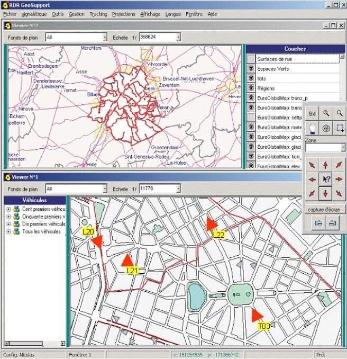The image size is (347, 359).
Task: Hide the Espaces Verts layer
Action: (x=251, y=69)
